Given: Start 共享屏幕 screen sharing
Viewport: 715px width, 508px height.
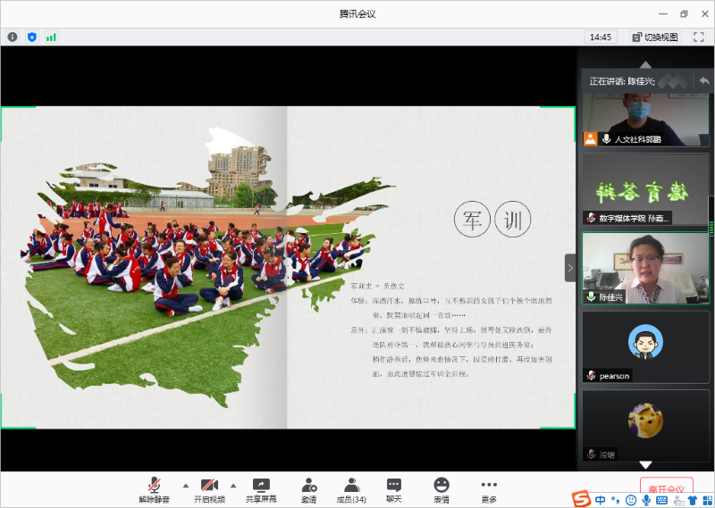Looking at the screenshot, I should click(261, 490).
